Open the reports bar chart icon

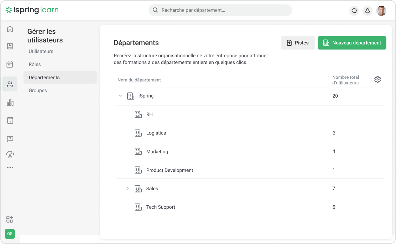10,103
